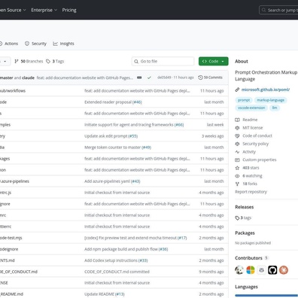This screenshot has height=298, width=298.
Task: Open the README.md file
Action: pos(11,294)
